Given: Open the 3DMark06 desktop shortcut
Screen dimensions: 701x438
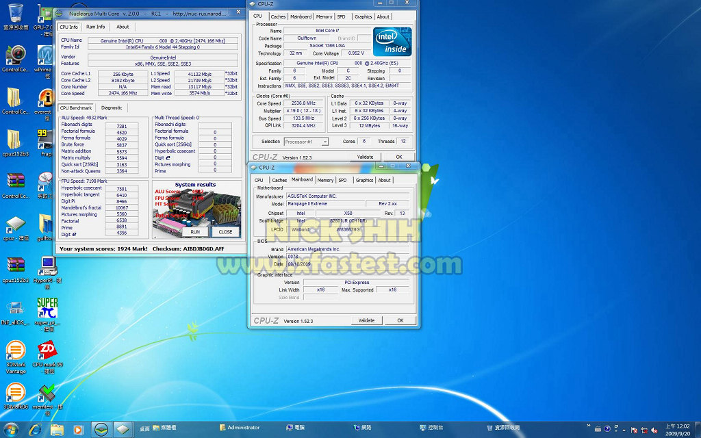Looking at the screenshot, I should coord(15,393).
